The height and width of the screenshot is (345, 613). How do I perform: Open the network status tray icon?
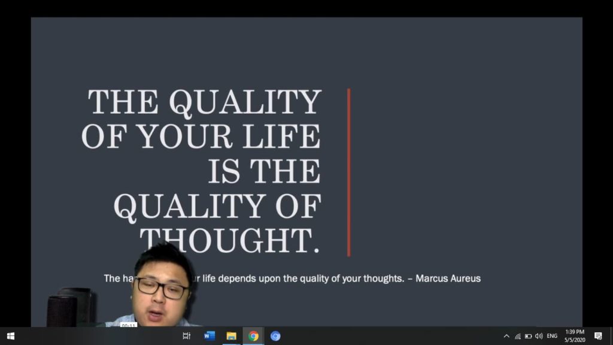(517, 336)
